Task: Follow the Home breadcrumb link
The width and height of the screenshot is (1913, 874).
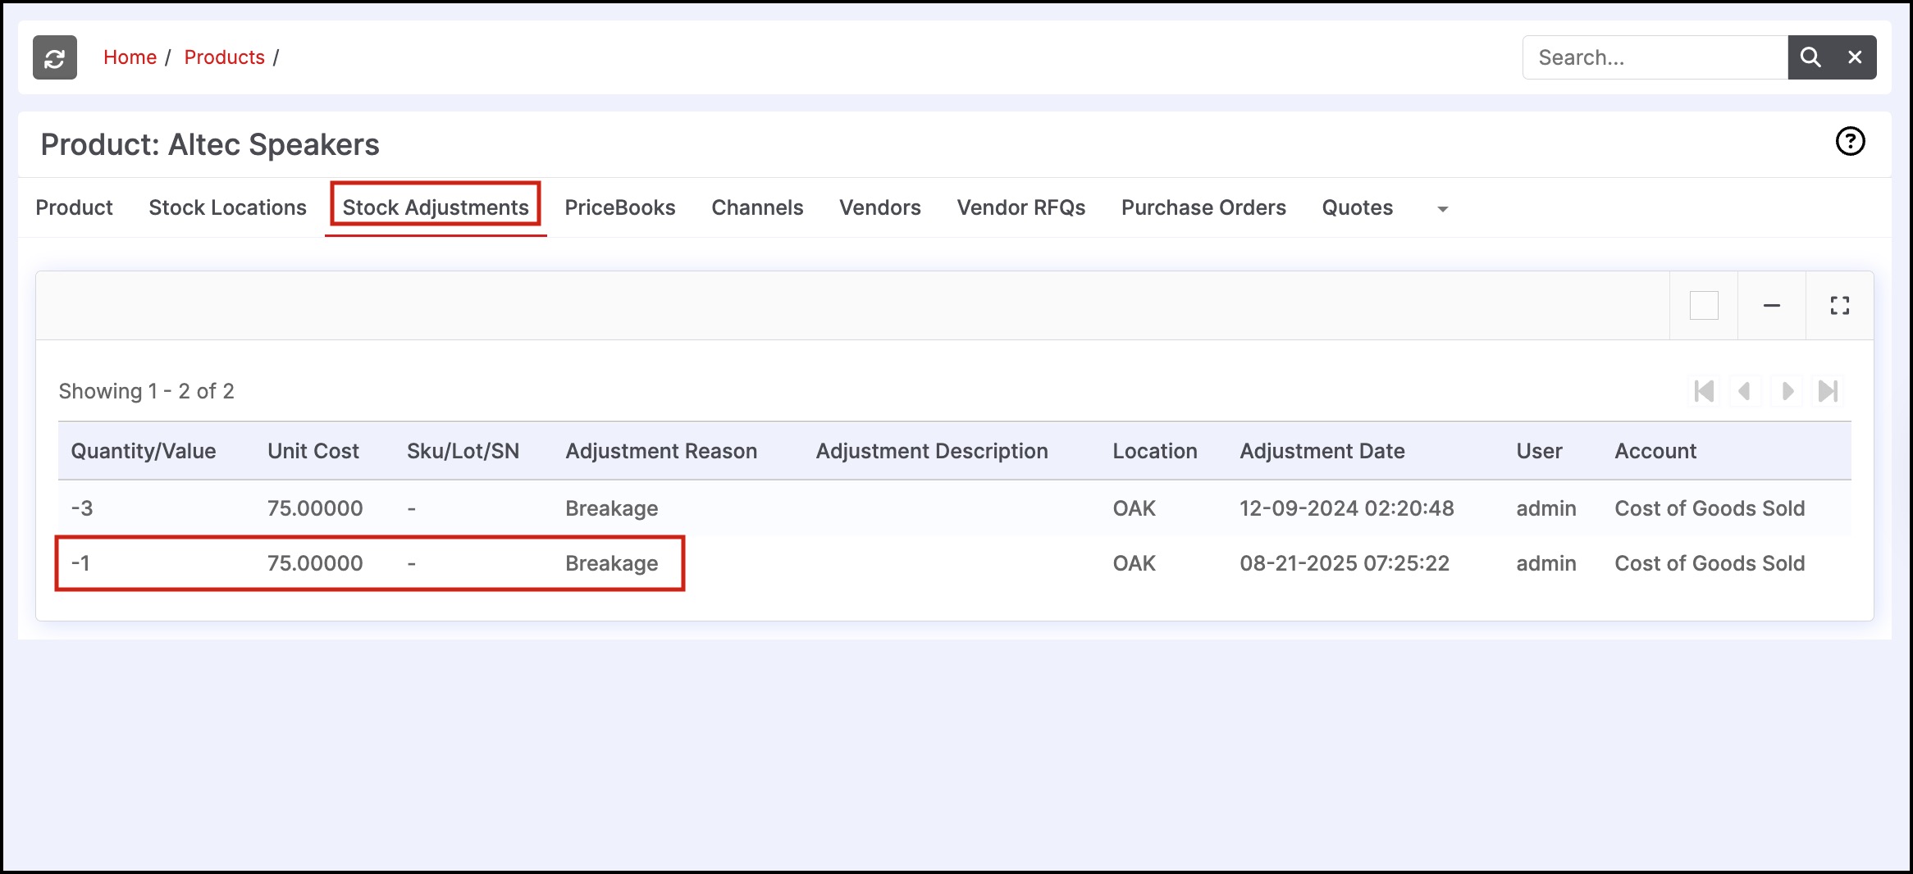Action: pyautogui.click(x=130, y=57)
